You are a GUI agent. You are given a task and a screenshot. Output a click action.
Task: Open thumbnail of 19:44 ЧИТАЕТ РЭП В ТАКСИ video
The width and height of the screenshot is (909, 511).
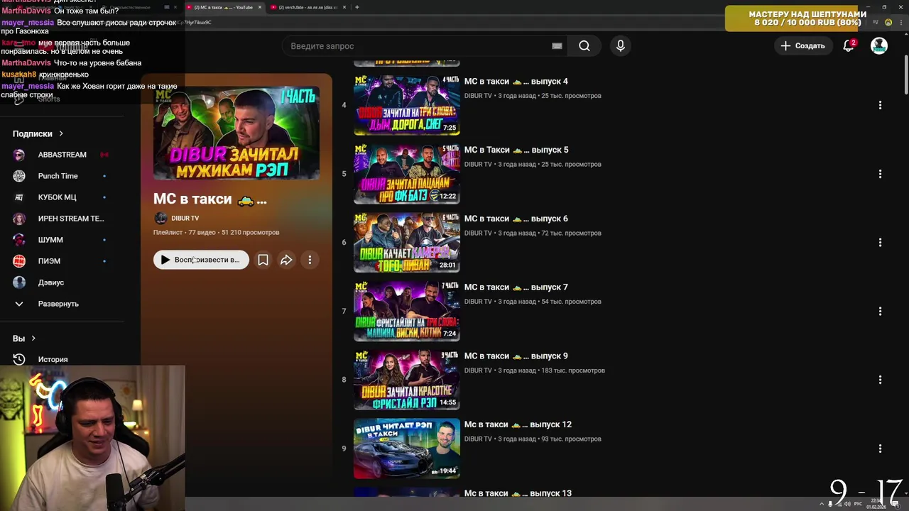[x=407, y=449]
